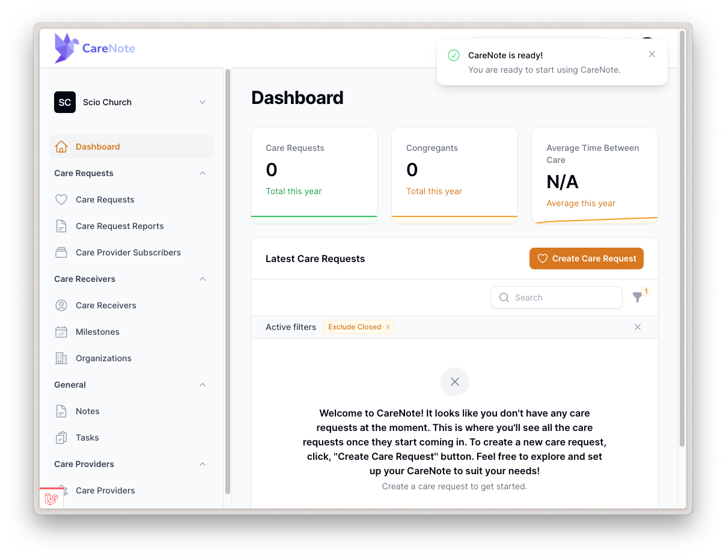This screenshot has height=559, width=726.
Task: Collapse the Care Requests section
Action: point(203,173)
